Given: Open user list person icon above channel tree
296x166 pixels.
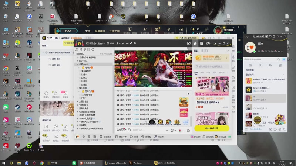Looking at the screenshot, I should pos(77,49).
